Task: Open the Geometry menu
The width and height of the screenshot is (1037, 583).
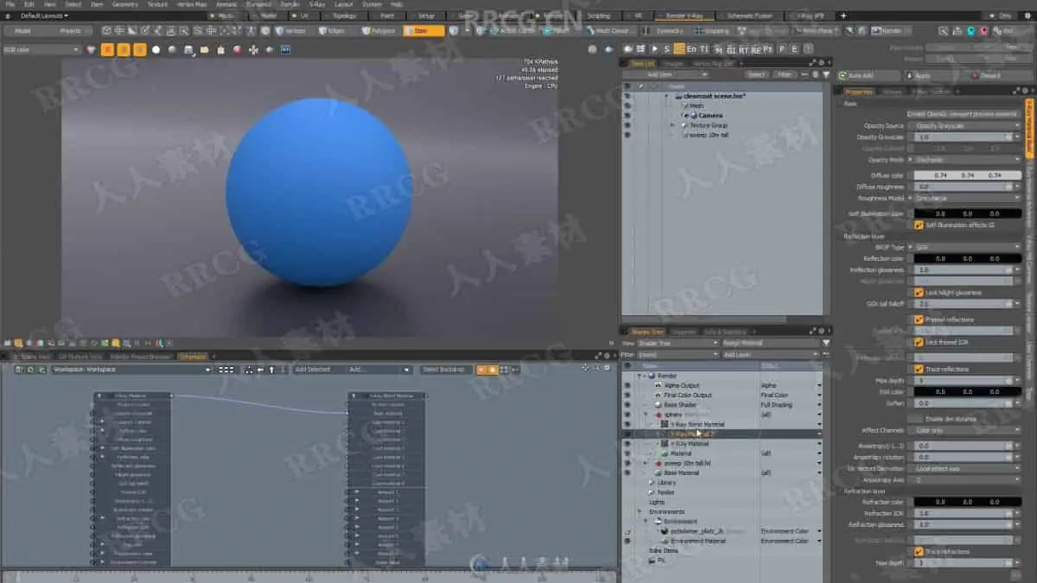Action: (124, 4)
